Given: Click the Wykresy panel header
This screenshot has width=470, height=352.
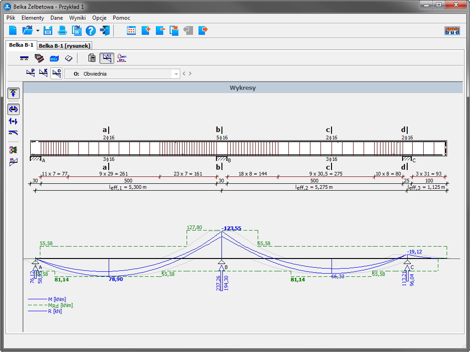Looking at the screenshot, I should [243, 88].
